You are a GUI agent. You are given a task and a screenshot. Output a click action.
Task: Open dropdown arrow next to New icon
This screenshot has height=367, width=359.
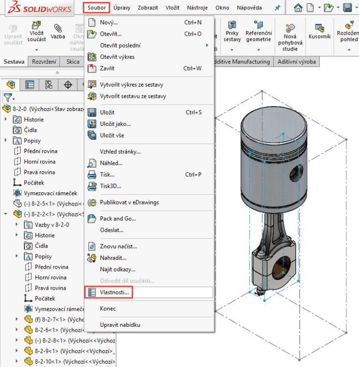click(319, 8)
